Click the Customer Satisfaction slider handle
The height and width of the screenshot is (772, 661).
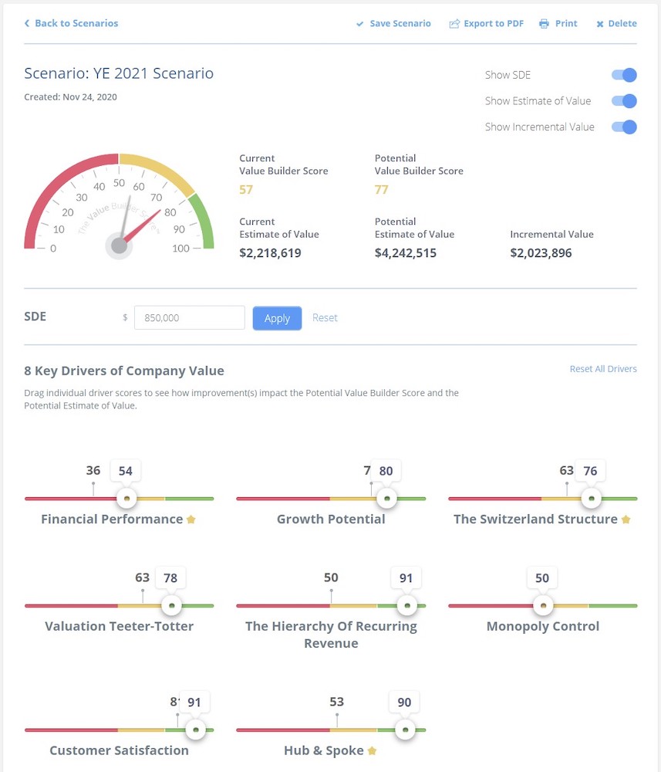click(x=196, y=730)
